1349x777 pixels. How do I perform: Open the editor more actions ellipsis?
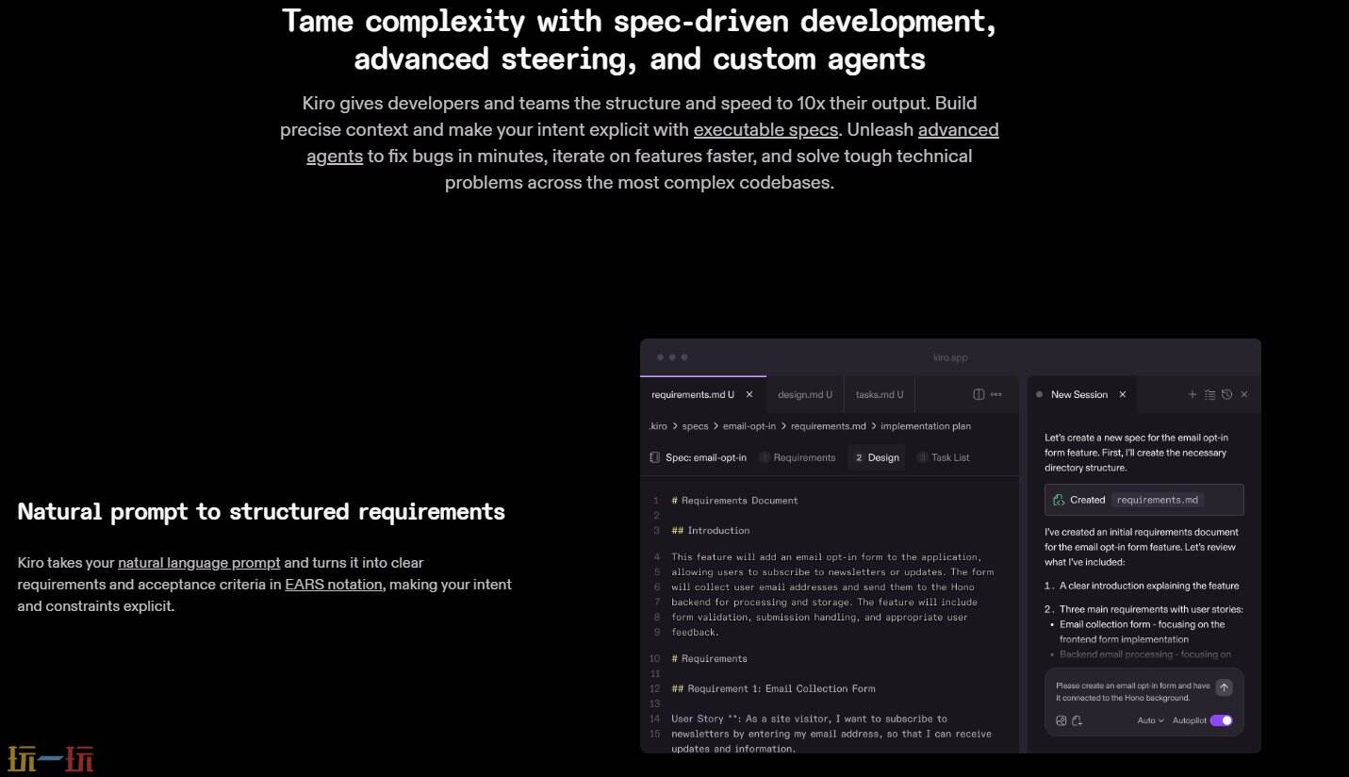click(996, 394)
